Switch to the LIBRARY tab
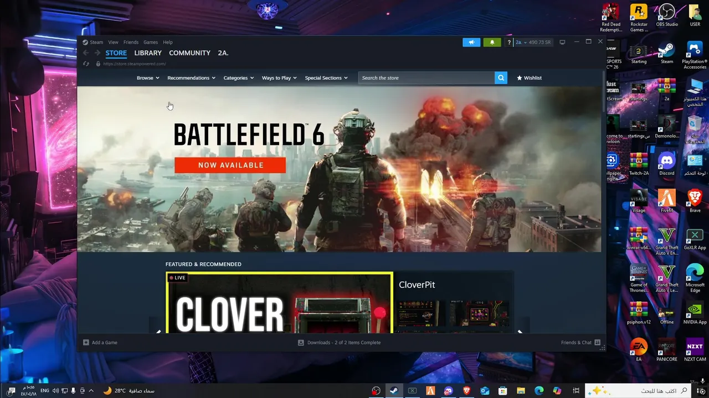Viewport: 709px width, 398px height. click(148, 53)
